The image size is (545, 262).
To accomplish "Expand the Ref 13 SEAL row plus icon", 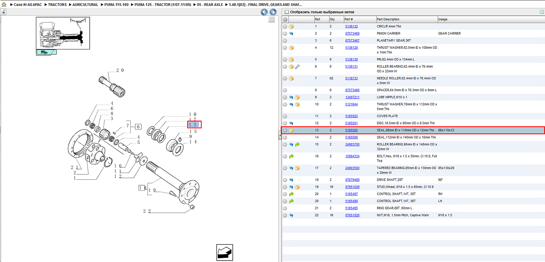I will pyautogui.click(x=285, y=130).
